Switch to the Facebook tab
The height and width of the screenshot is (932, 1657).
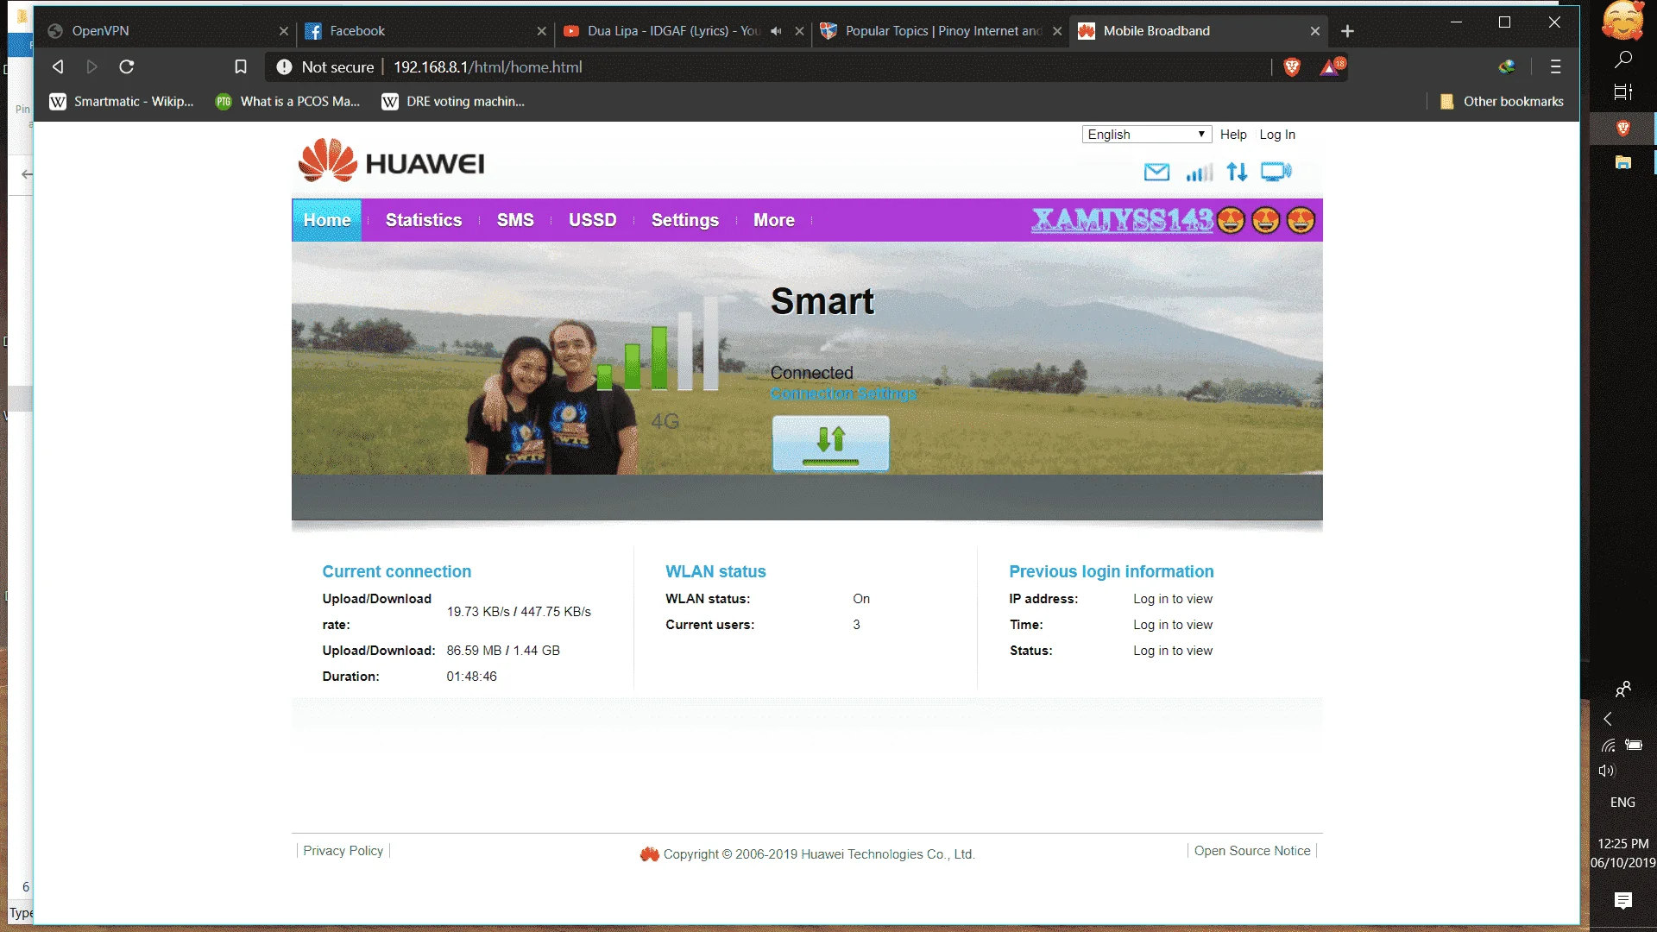pyautogui.click(x=423, y=31)
